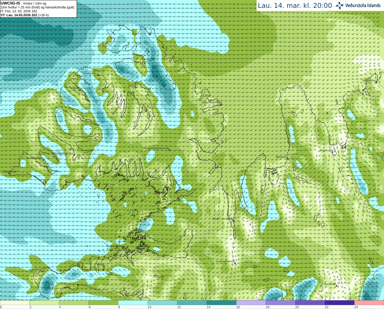Click the Gufuskálar station marker
Screen dimensions: 384x309
[x=43, y=271]
